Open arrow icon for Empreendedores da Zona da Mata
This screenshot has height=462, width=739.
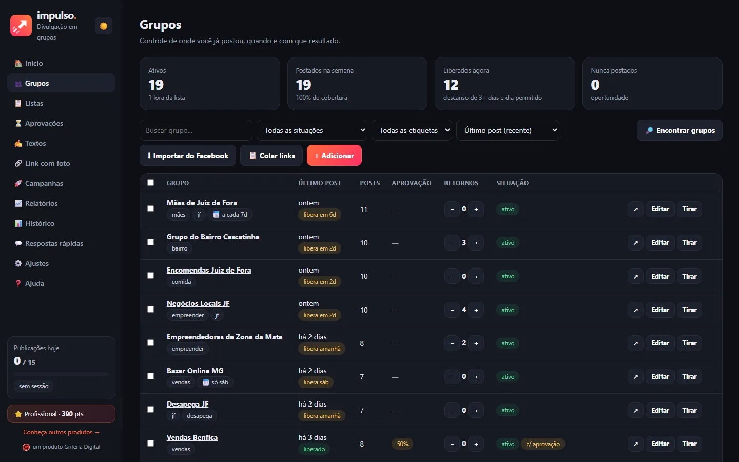click(635, 343)
